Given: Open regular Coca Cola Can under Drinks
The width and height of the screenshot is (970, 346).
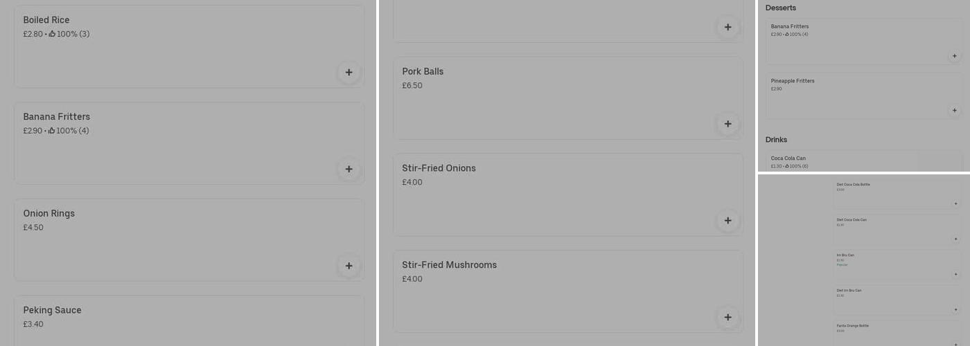Looking at the screenshot, I should (x=788, y=158).
